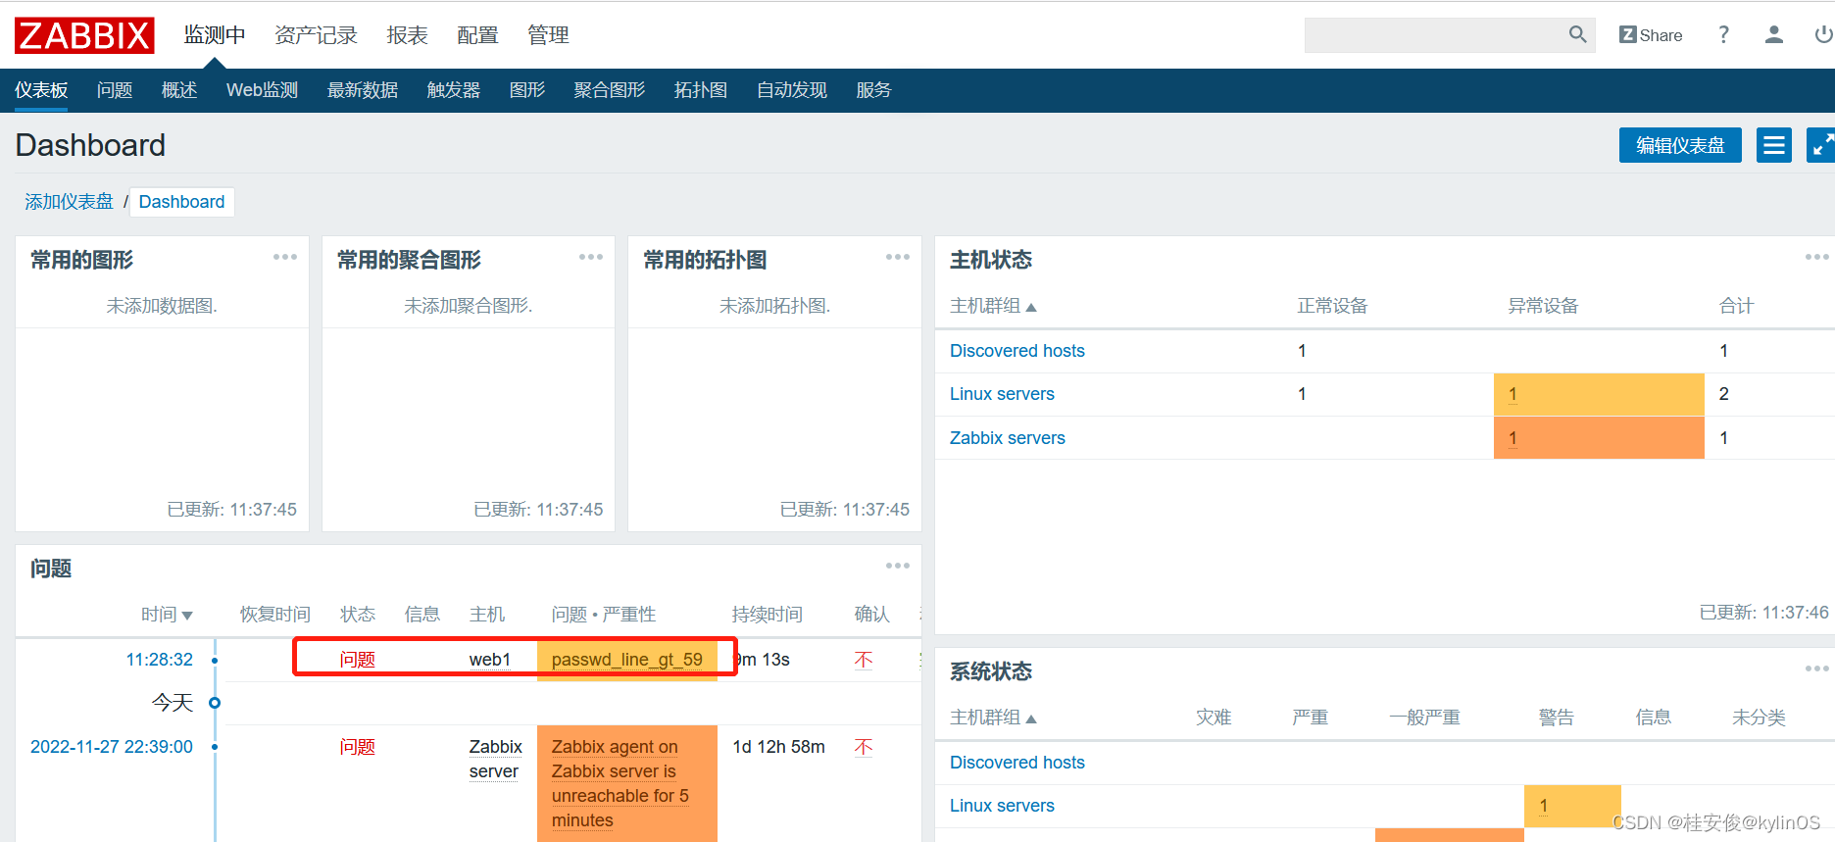Click Zabbix servers 异常设备 orange cell
This screenshot has height=842, width=1835.
1599,438
